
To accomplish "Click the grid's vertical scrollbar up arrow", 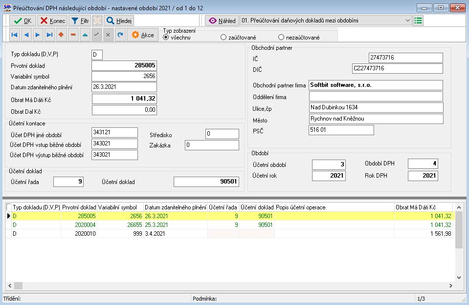I will tap(459, 207).
